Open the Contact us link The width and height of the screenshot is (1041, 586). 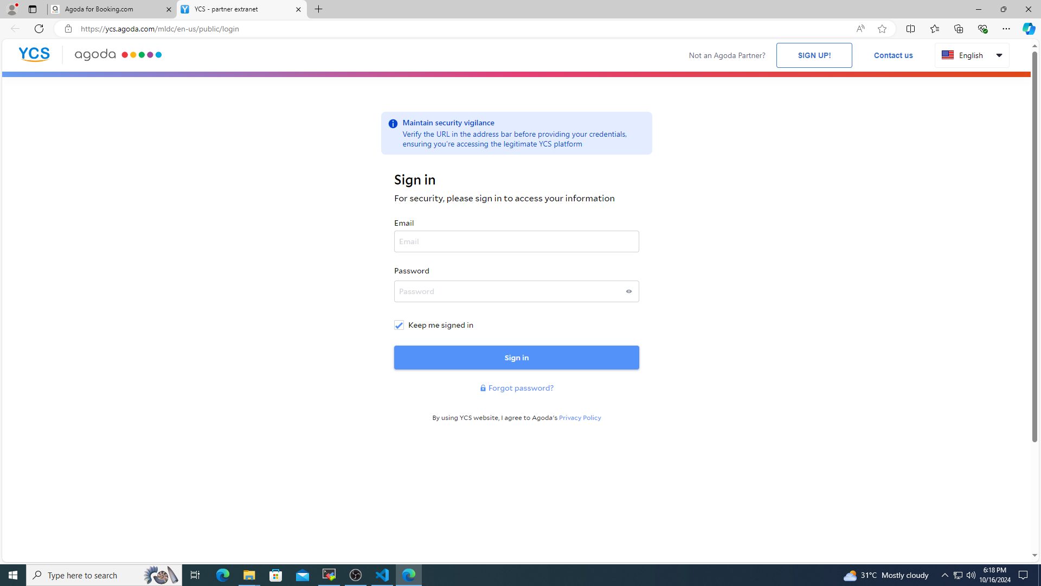[x=893, y=55]
